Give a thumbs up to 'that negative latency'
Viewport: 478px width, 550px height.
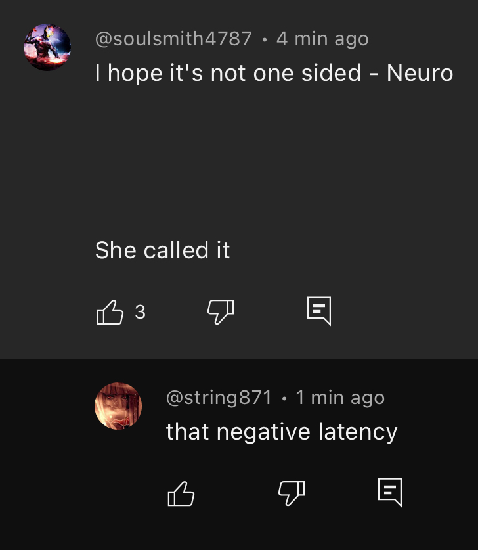click(181, 493)
